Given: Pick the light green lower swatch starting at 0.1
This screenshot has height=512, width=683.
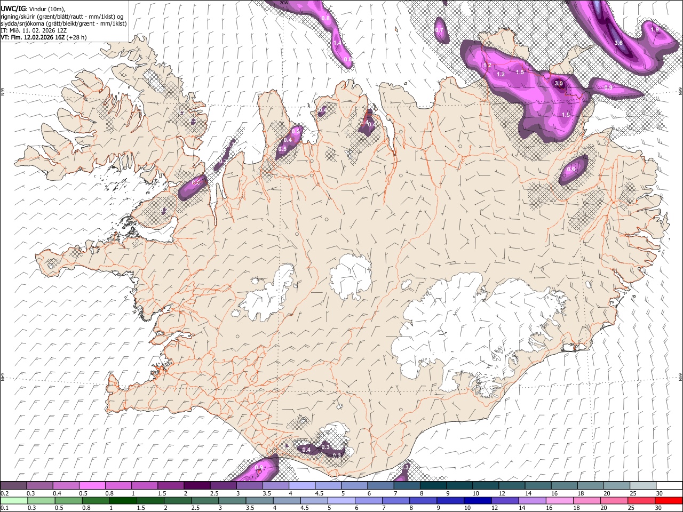Looking at the screenshot, I should point(14,501).
